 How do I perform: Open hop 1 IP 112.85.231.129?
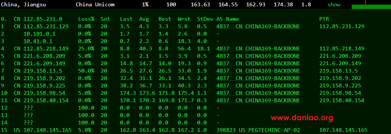[x=46, y=27]
